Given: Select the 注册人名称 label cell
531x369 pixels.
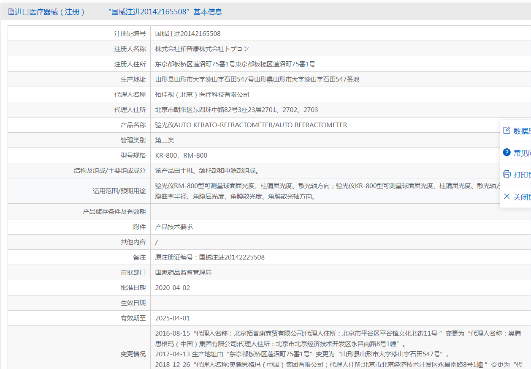Looking at the screenshot, I should pos(79,49).
